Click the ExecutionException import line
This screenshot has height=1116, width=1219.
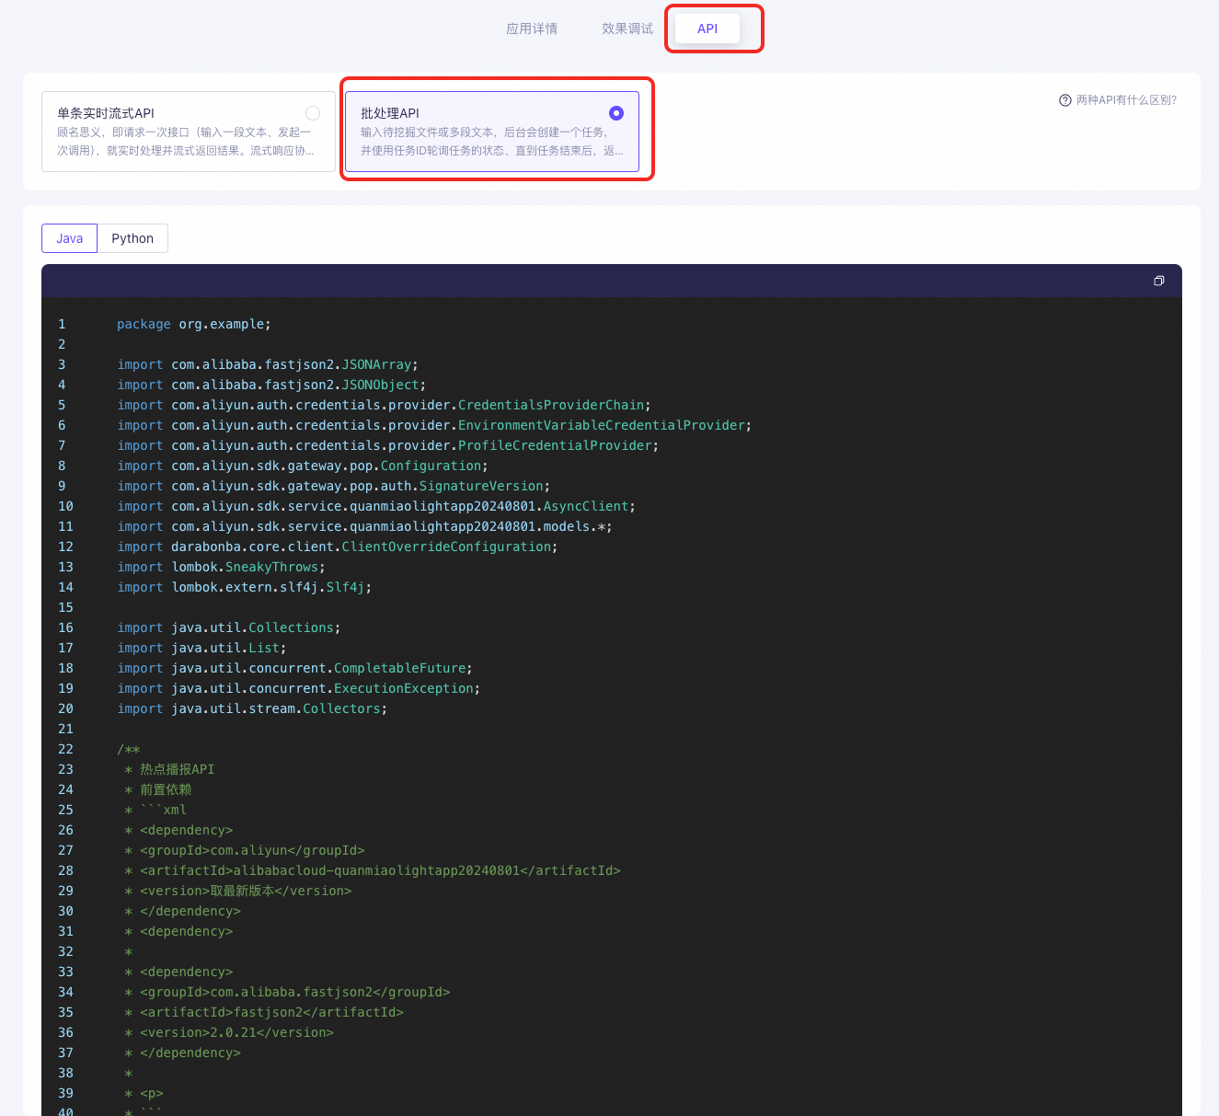tap(299, 688)
